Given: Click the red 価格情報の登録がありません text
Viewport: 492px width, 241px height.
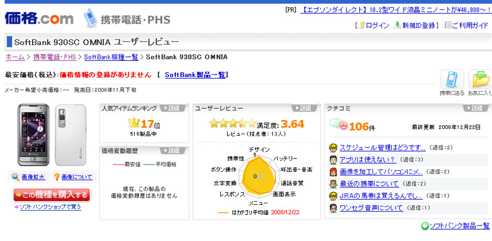Looking at the screenshot, I should (105, 75).
